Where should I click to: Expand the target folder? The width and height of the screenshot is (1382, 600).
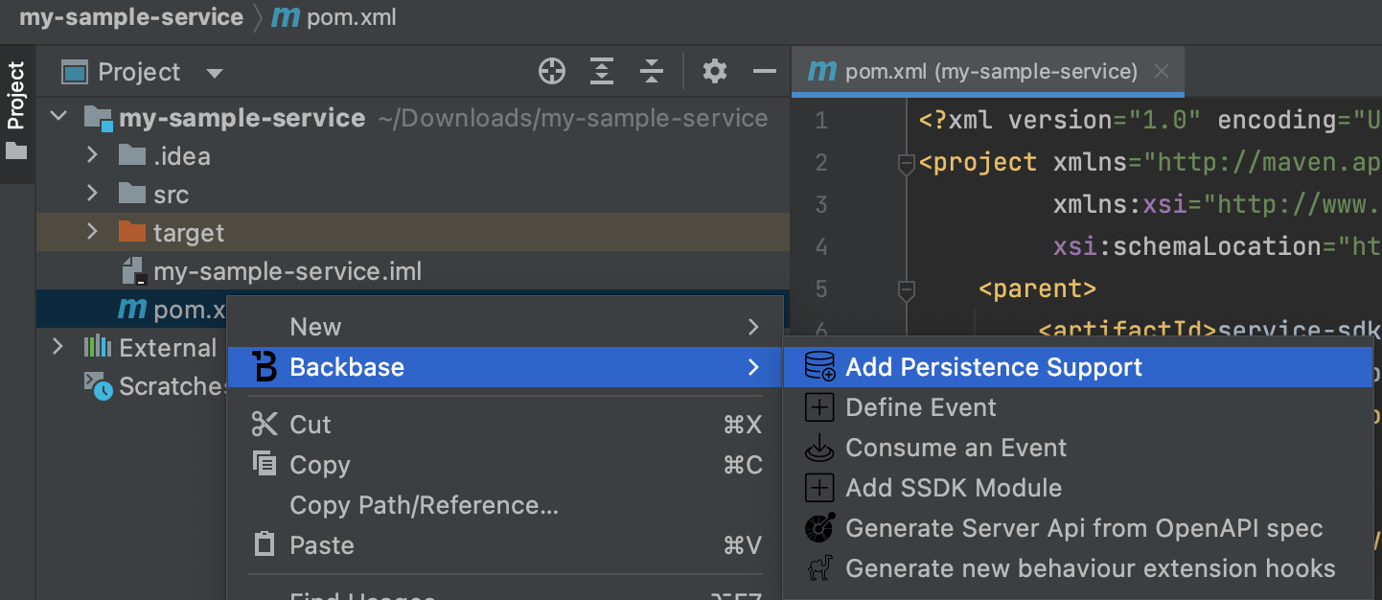click(92, 232)
